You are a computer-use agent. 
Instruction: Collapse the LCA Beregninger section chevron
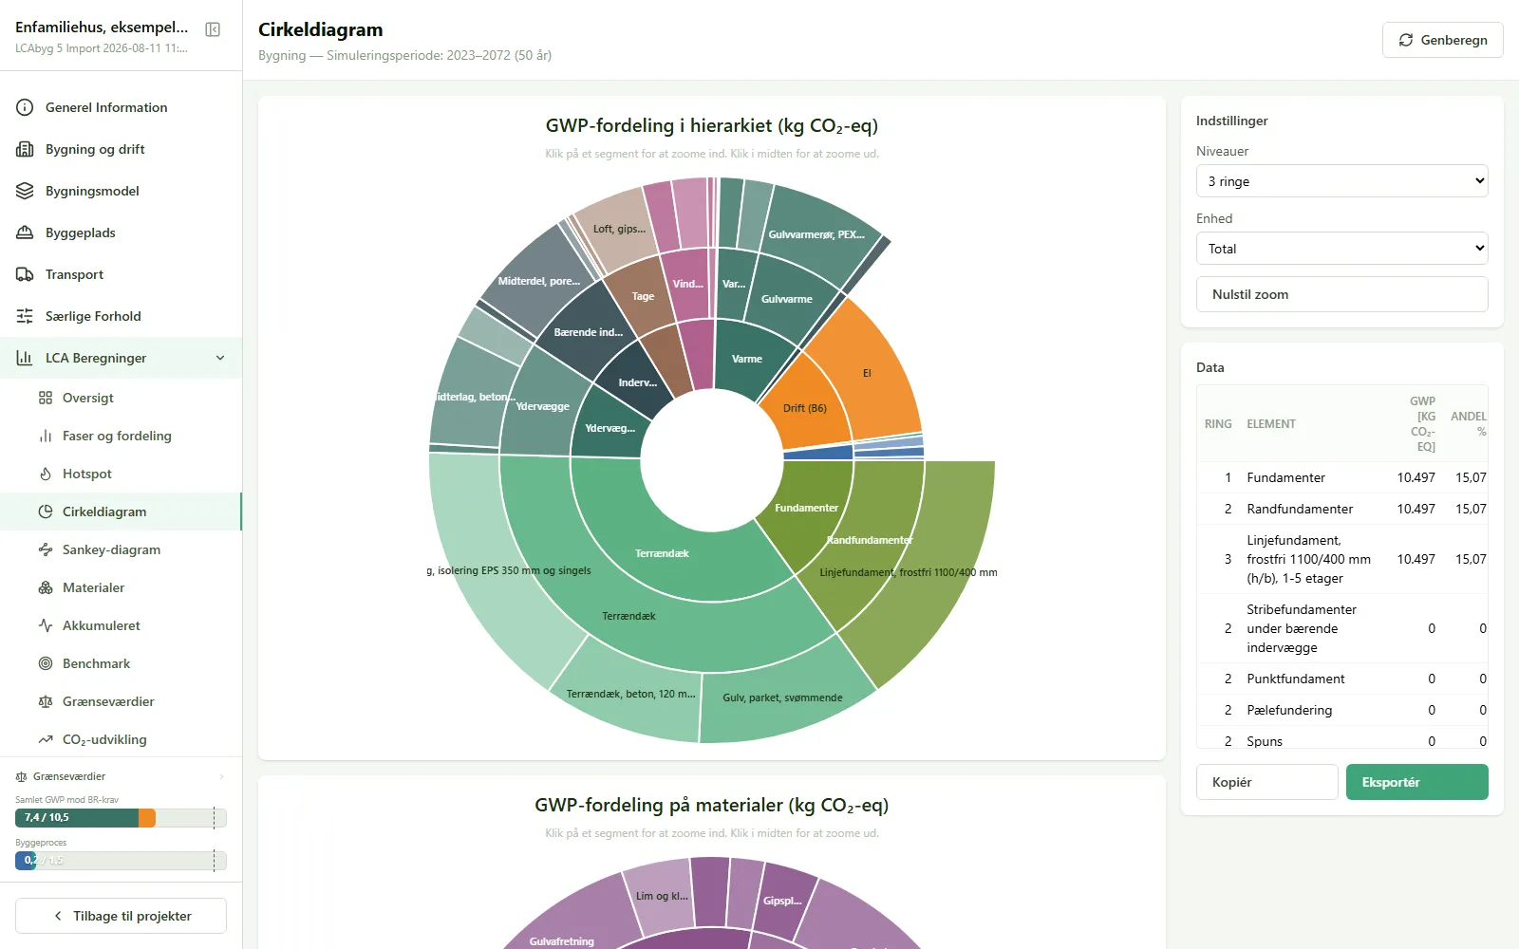pos(220,358)
